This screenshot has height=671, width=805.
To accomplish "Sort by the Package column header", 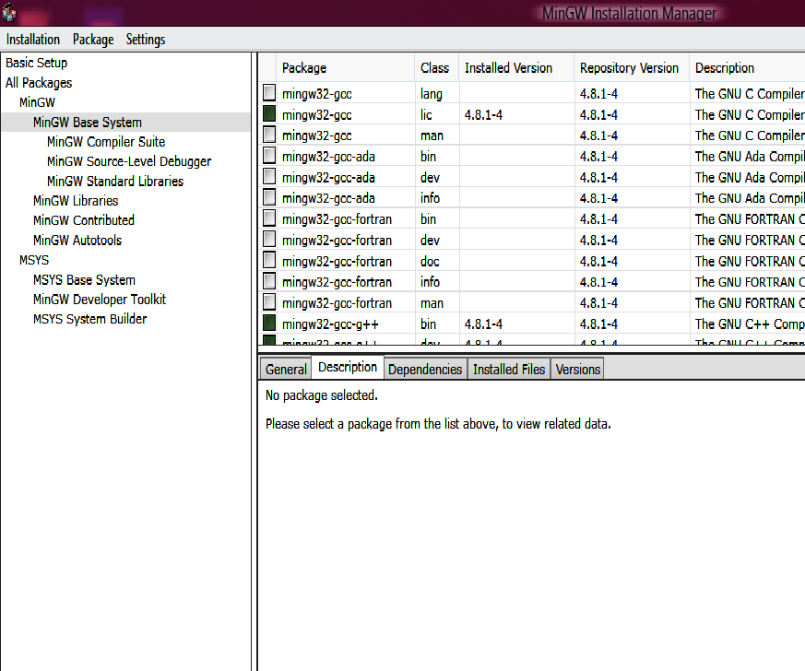I will [x=345, y=67].
